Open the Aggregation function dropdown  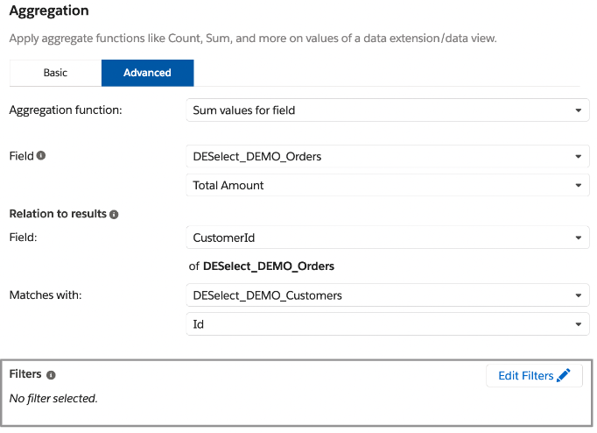(x=387, y=110)
